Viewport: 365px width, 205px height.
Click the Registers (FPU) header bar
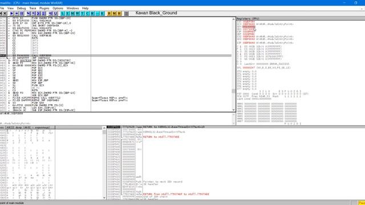[x=301, y=18]
